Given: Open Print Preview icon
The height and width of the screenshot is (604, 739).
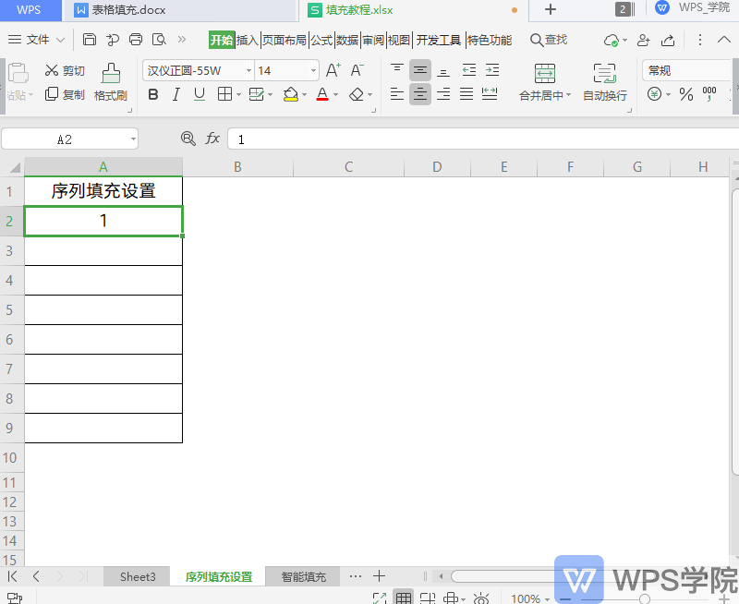Looking at the screenshot, I should 159,40.
